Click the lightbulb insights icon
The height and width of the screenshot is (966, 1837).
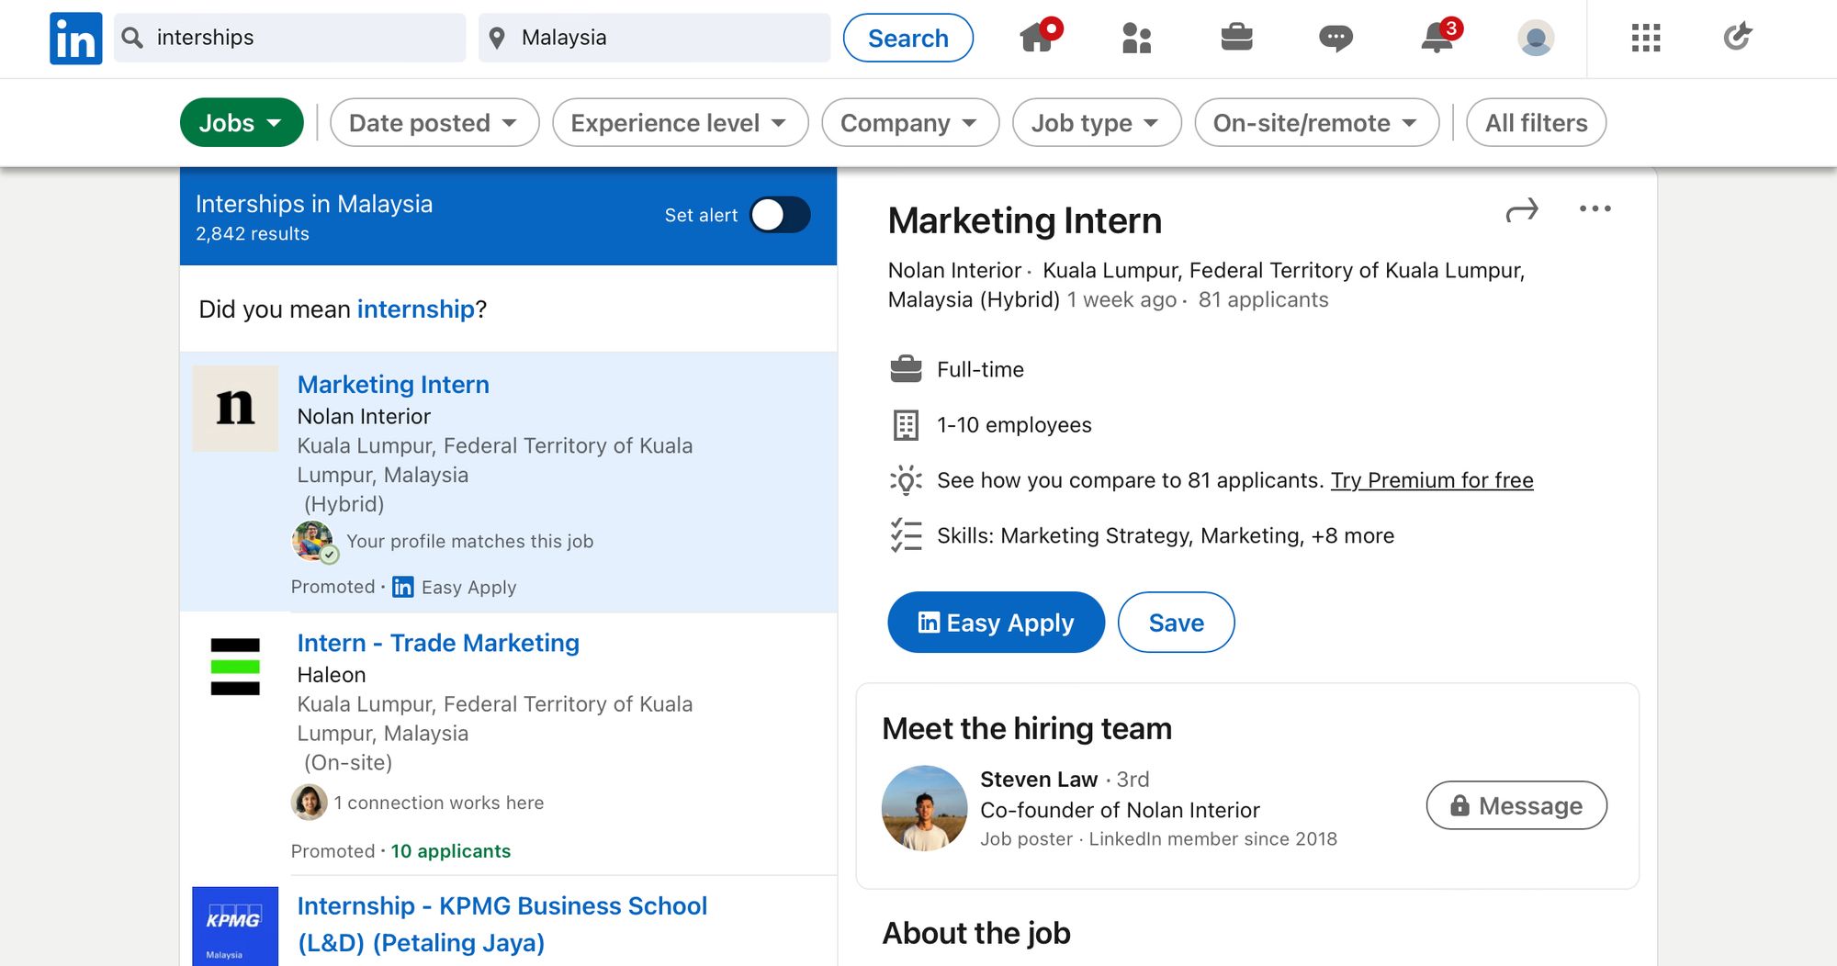[x=906, y=480]
